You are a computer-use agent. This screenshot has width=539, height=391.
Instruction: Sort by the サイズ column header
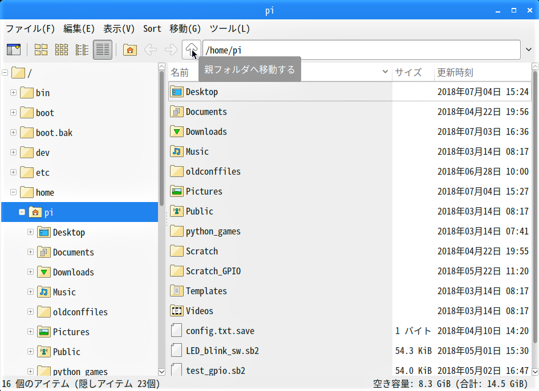point(408,72)
